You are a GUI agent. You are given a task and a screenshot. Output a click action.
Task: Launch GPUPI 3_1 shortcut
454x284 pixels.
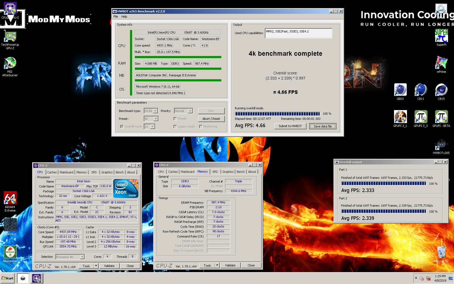(x=400, y=118)
